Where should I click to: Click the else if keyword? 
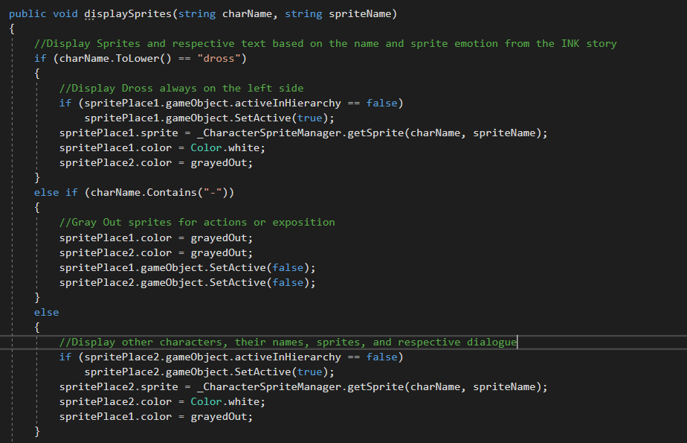tap(56, 192)
